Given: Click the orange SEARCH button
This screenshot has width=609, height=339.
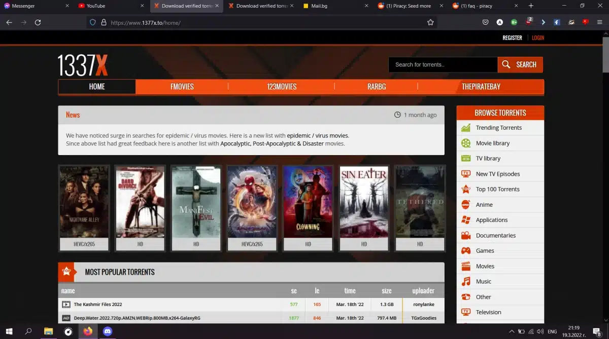Looking at the screenshot, I should [x=520, y=64].
